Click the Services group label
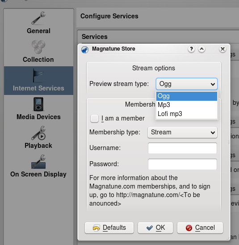 tap(95, 37)
